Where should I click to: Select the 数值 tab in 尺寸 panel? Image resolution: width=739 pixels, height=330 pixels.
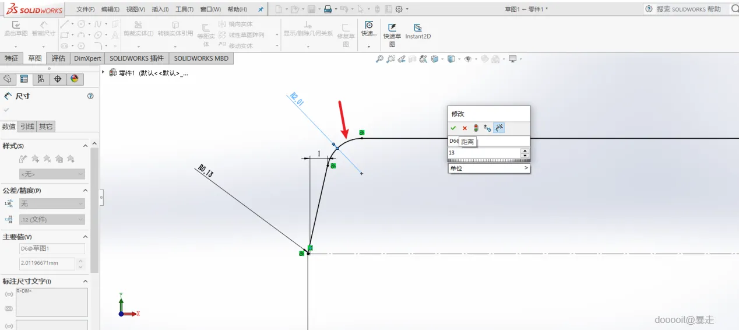coord(9,127)
